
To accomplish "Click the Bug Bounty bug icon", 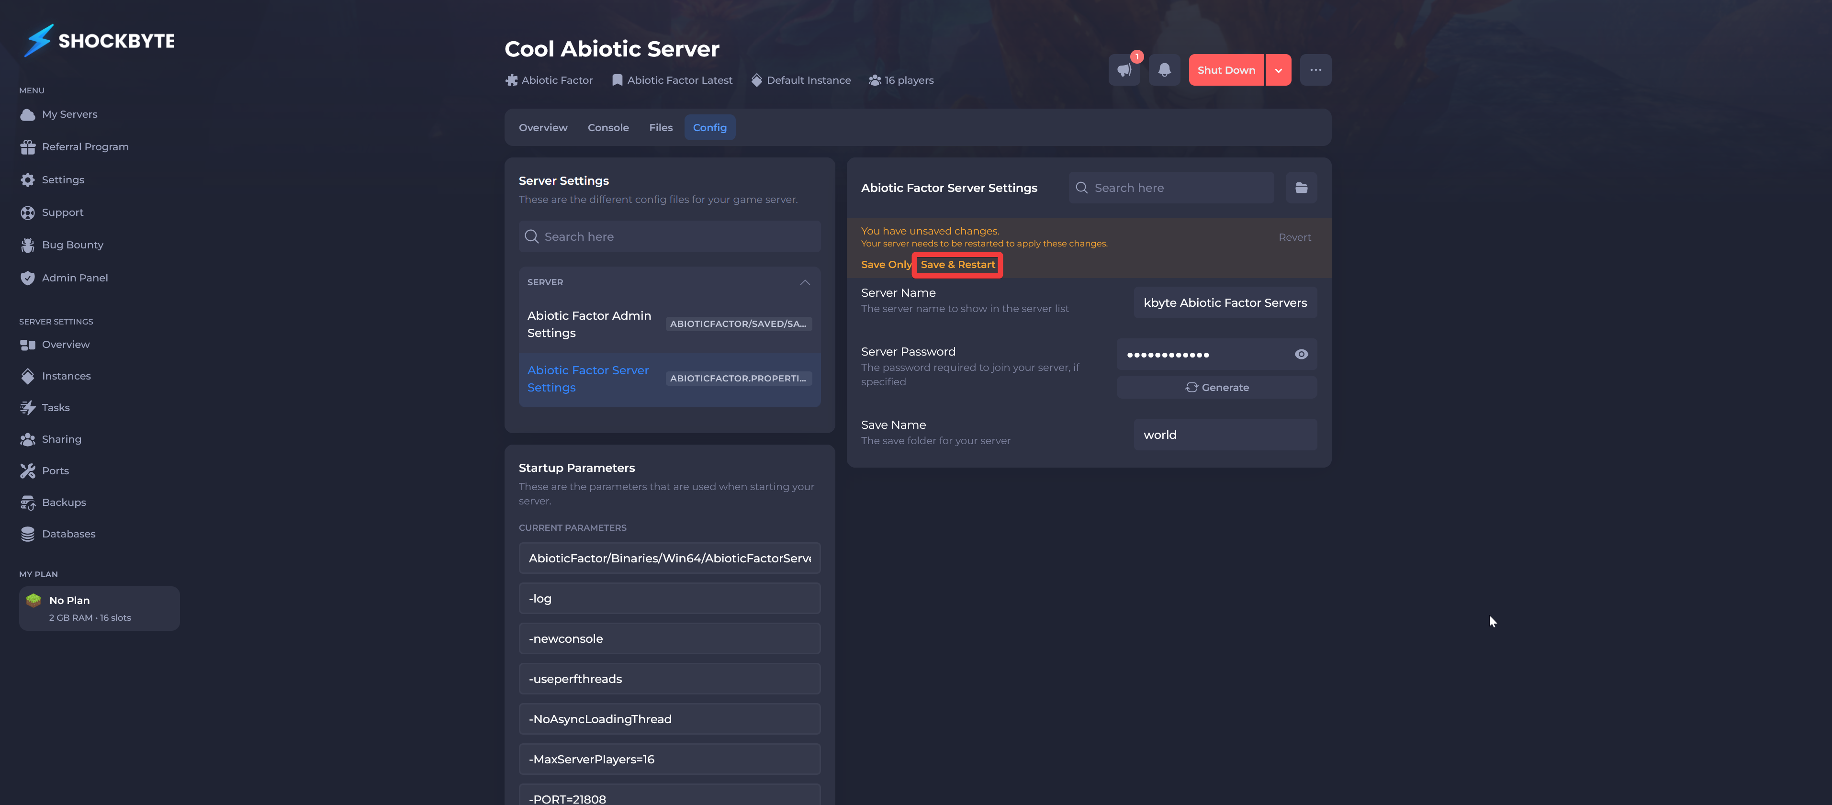I will [28, 246].
